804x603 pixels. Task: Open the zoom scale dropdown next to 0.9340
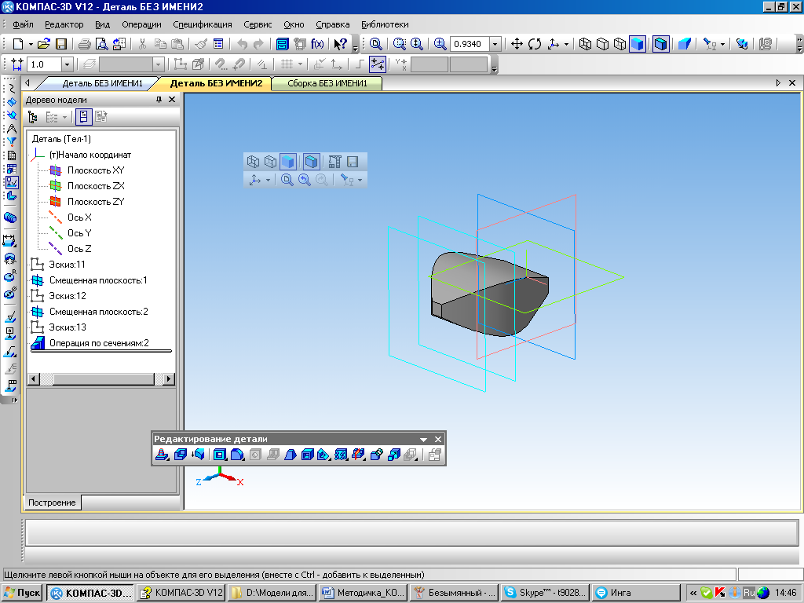tap(495, 44)
